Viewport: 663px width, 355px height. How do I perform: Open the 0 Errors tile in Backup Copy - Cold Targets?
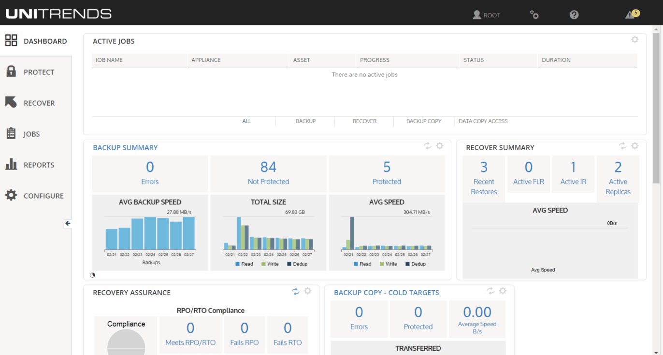tap(359, 319)
